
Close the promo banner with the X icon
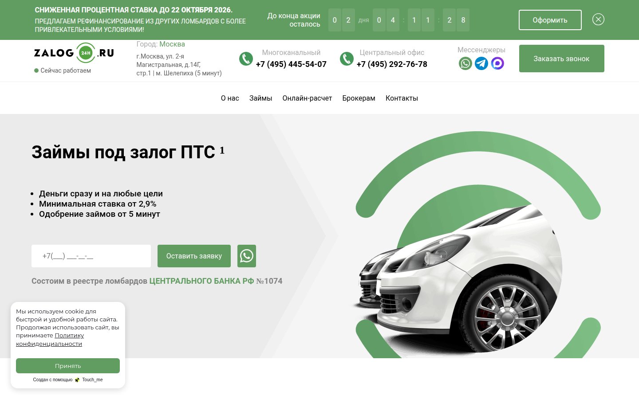click(598, 20)
